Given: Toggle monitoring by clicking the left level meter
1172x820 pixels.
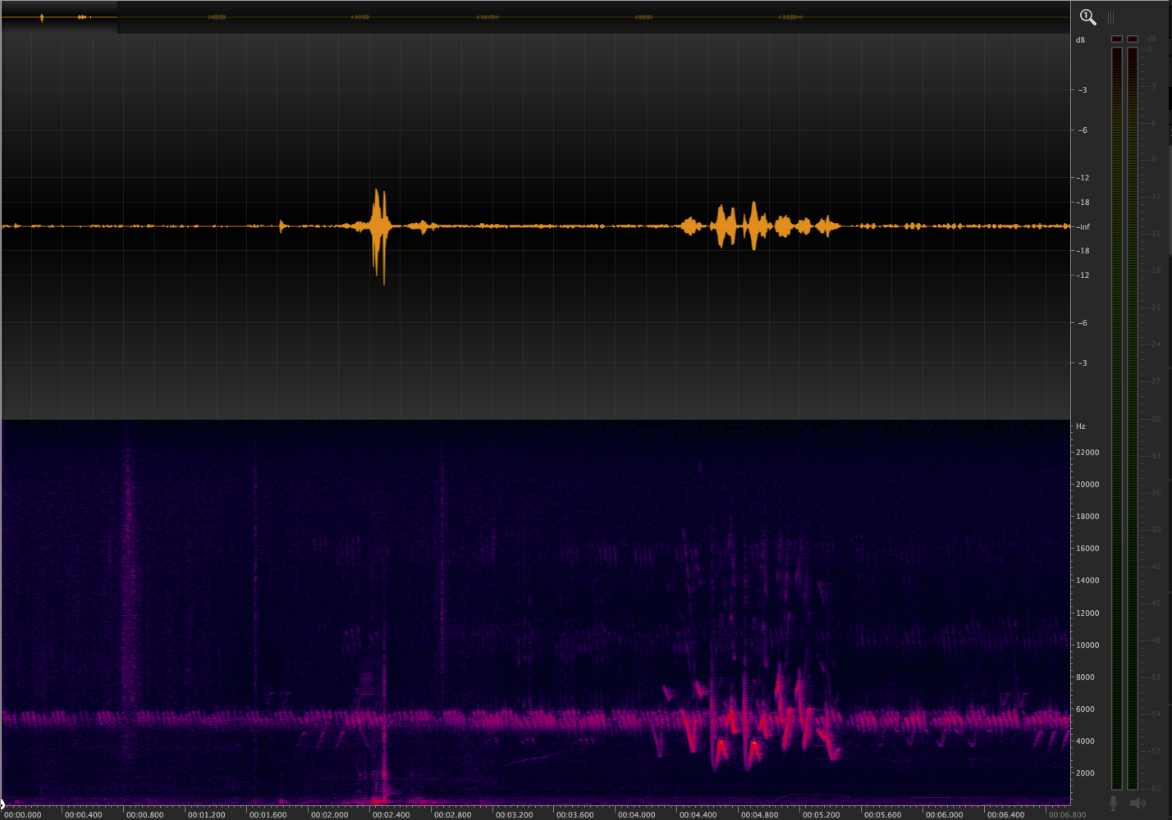Looking at the screenshot, I should click(x=1115, y=410).
